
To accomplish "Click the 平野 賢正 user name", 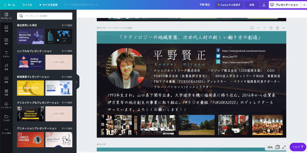I will [205, 5].
